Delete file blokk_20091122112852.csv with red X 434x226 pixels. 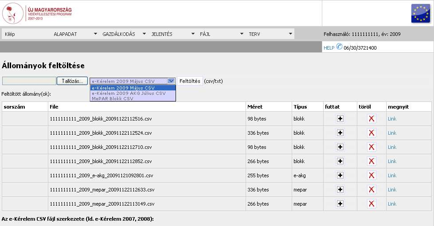[371, 161]
